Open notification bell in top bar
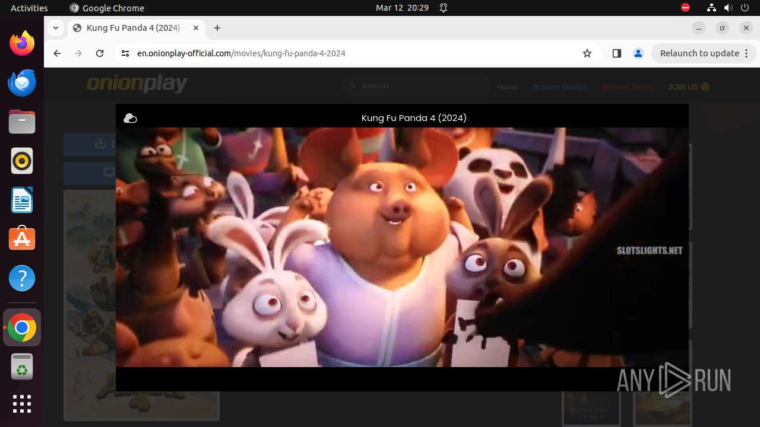 (444, 8)
